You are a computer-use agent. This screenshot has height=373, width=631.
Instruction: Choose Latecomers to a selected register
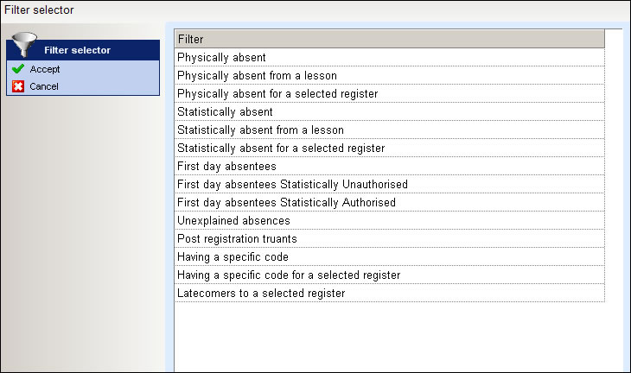click(390, 293)
